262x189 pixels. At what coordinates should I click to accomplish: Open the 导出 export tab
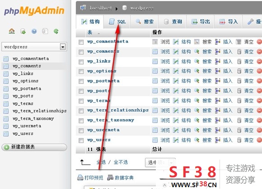tap(201, 22)
